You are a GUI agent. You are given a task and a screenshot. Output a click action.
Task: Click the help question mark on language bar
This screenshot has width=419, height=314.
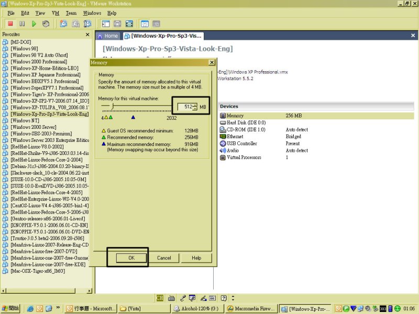tap(224, 298)
